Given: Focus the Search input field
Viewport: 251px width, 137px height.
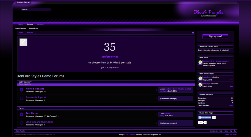Looking at the screenshot, I should tap(36, 10).
